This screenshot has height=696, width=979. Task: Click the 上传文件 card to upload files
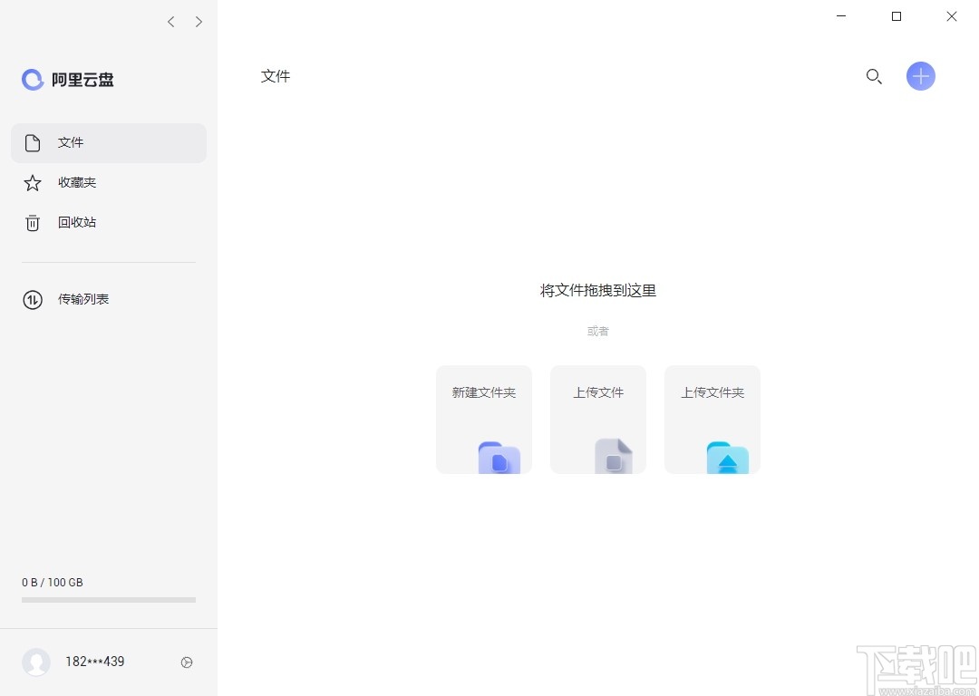coord(597,419)
